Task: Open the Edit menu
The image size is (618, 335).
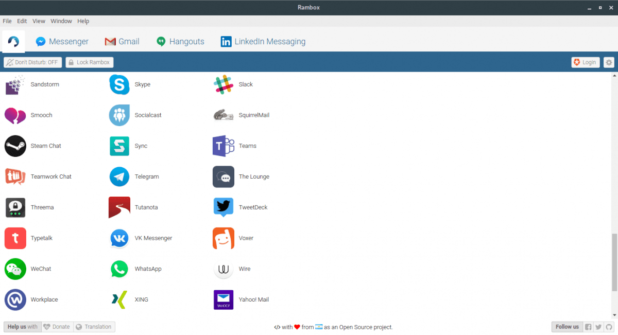Action: click(22, 21)
